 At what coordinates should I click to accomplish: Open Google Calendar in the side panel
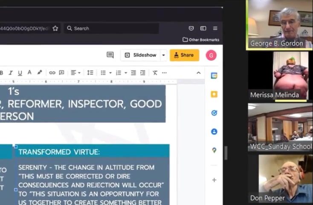[214, 76]
